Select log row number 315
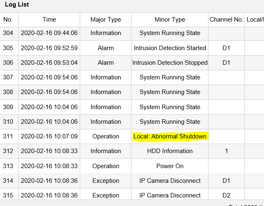This screenshot has height=206, width=264. 8,195
